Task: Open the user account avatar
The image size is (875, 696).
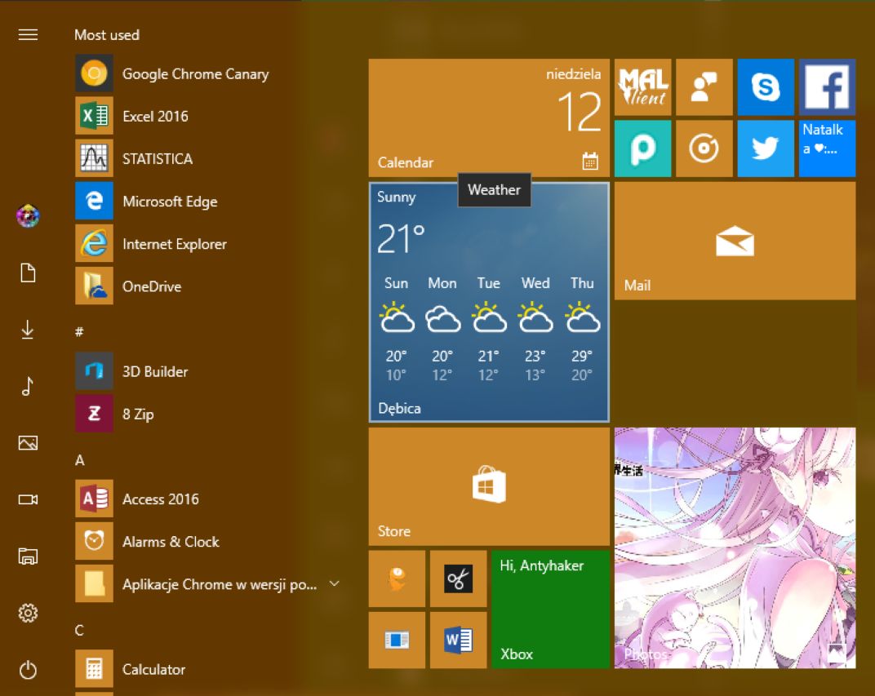Action: 28,216
